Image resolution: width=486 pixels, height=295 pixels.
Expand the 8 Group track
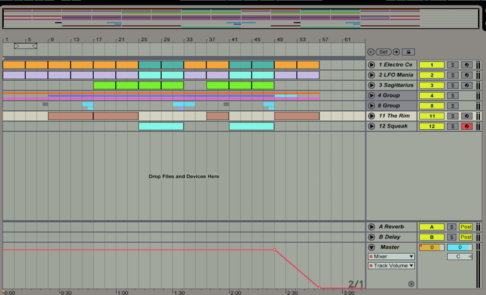tap(371, 106)
